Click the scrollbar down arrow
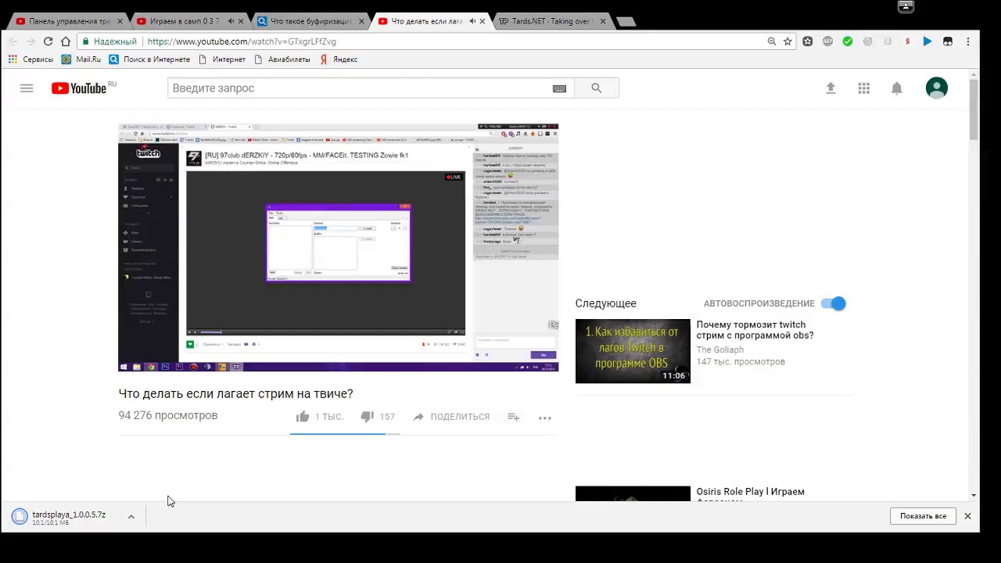Viewport: 1001px width, 563px height. pos(974,495)
